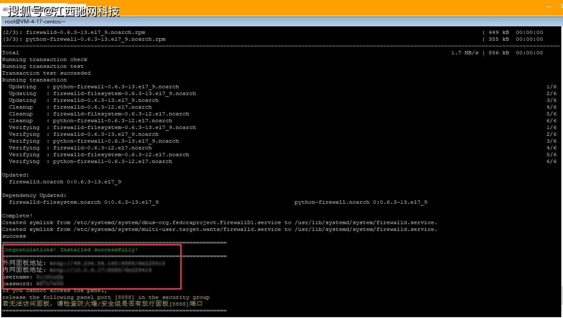Click the 'If you cannot access the panel,' line

(55, 290)
